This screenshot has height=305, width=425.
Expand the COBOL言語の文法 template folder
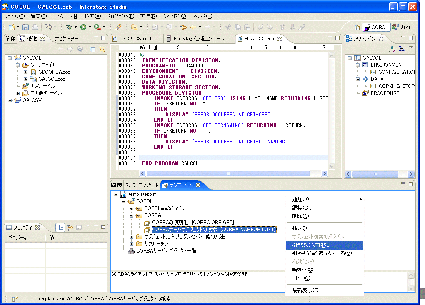131,208
